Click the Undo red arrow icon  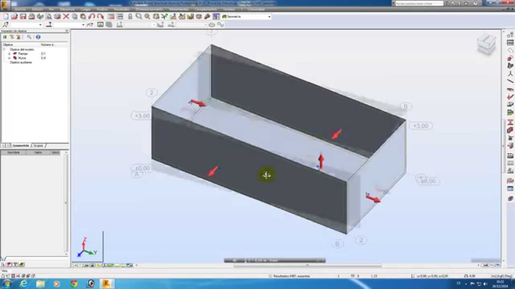click(92, 16)
